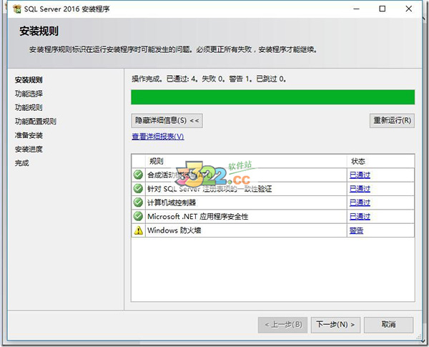Collapse details with 隐藏详细信息(S) button
Image resolution: width=429 pixels, height=347 pixels.
point(167,120)
